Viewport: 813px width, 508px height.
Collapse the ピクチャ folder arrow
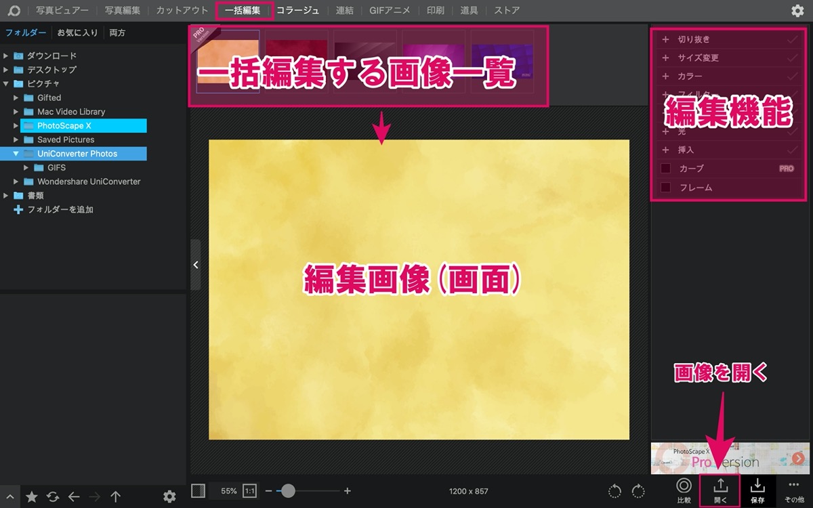click(x=5, y=84)
